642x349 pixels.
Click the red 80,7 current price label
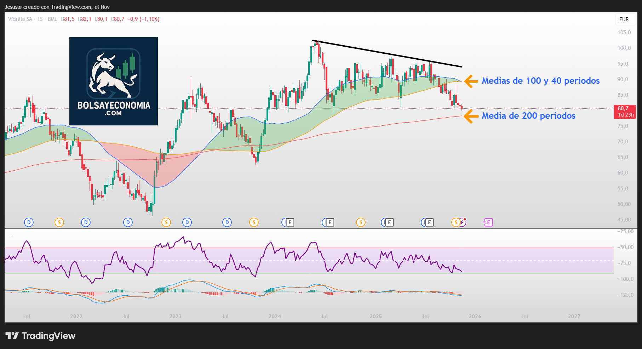[625, 111]
